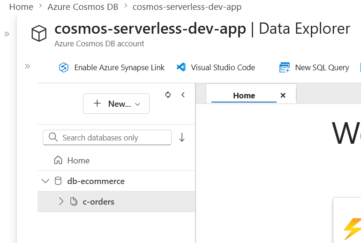Screen dimensions: 361x243
Task: Expand the portal menu double-chevron at far left
Action: coord(7,34)
